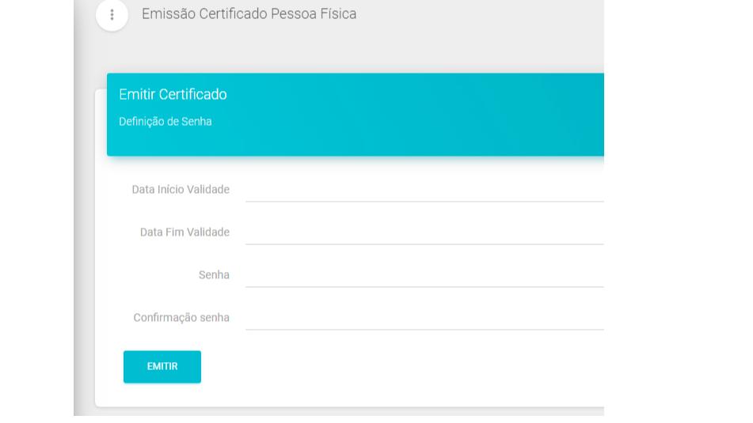The width and height of the screenshot is (753, 423).
Task: Select the Confirmação senha input field
Action: [x=424, y=318]
